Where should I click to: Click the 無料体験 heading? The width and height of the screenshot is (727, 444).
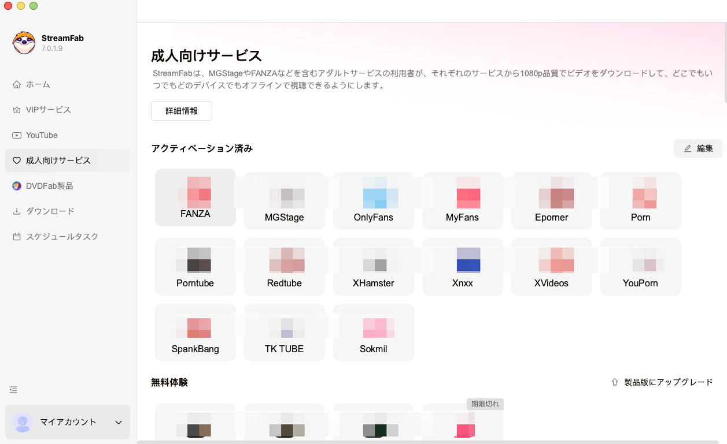pyautogui.click(x=169, y=382)
